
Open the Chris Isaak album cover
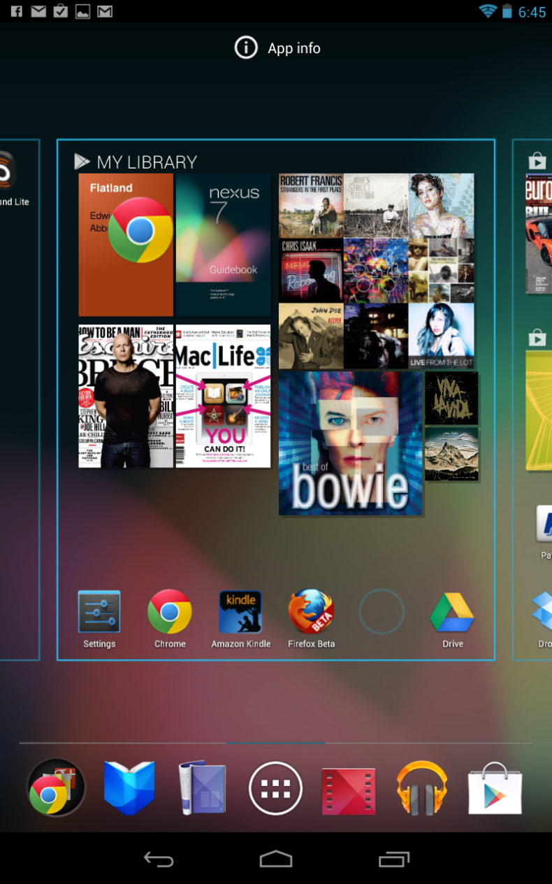311,271
